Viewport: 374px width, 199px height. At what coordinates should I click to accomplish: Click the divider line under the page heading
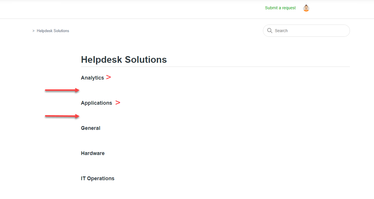(x=215, y=67)
